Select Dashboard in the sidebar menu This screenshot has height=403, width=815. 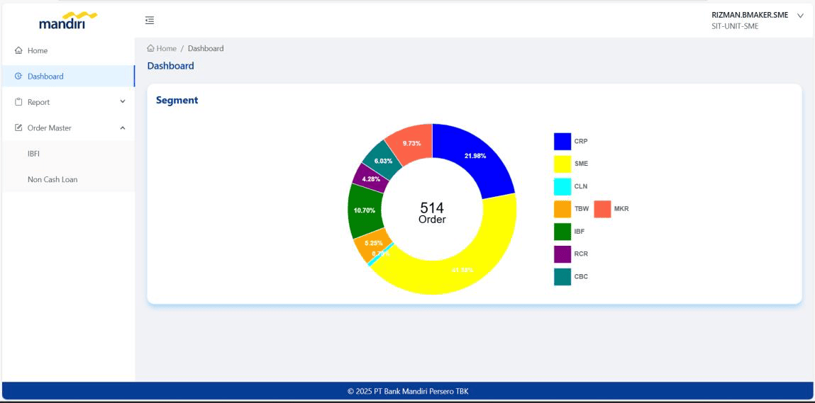click(x=68, y=76)
